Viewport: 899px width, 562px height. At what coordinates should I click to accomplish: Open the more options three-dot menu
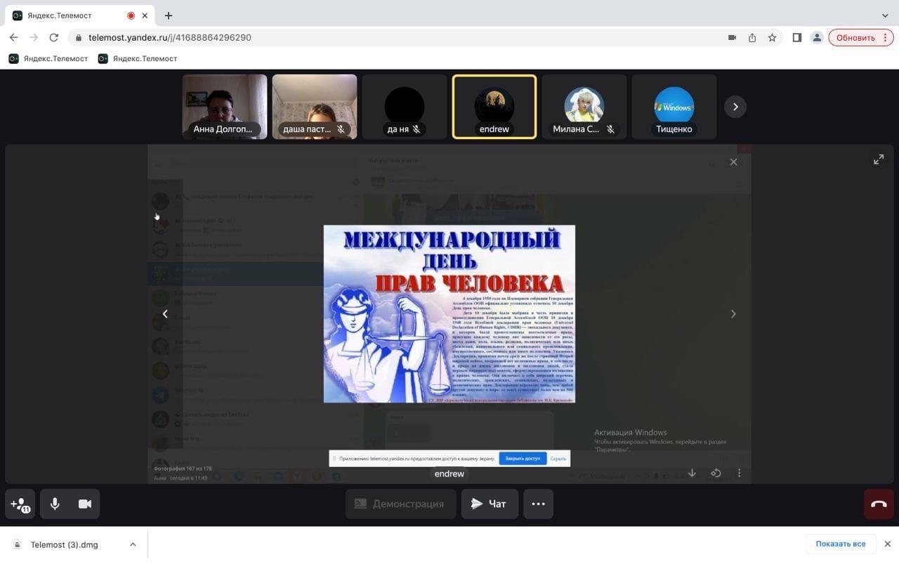[538, 504]
